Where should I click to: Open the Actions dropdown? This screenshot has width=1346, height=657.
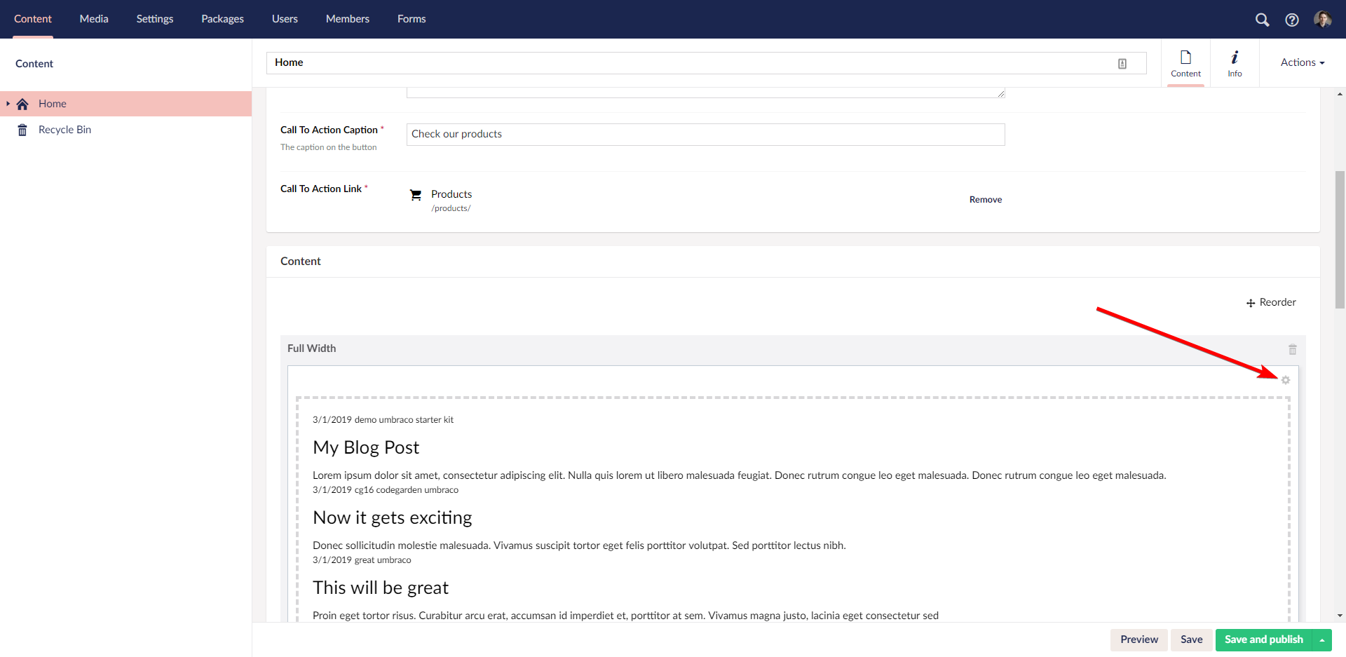point(1302,62)
